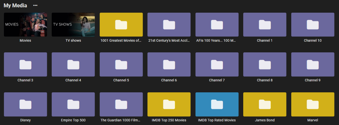Open the Channel 4 folder icon
Screen dimensions: 339x125
[x=73, y=64]
